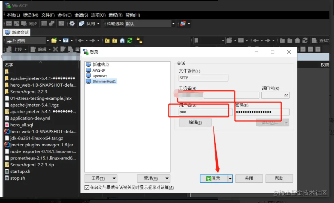This screenshot has height=203, width=334.
Task: Click the Open in PuTTY icon
Action: [x=52, y=23]
